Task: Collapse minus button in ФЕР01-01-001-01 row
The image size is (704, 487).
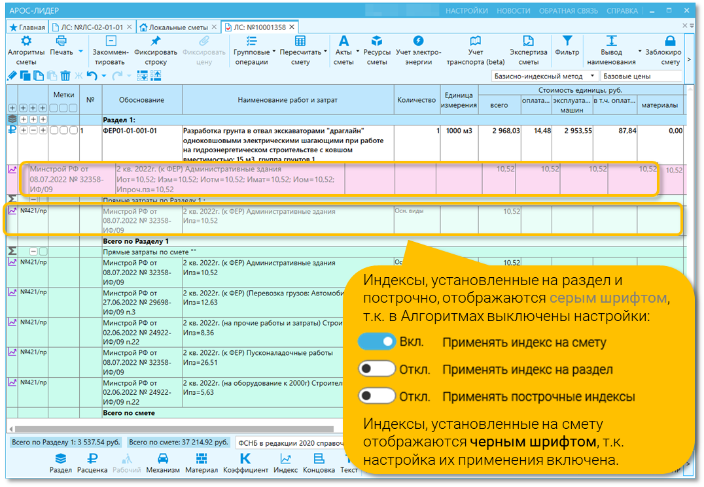Action: (33, 131)
